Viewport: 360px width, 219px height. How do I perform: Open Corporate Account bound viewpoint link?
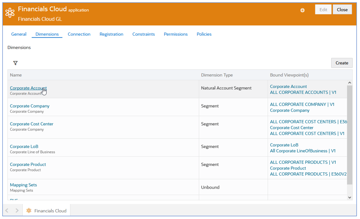point(289,86)
